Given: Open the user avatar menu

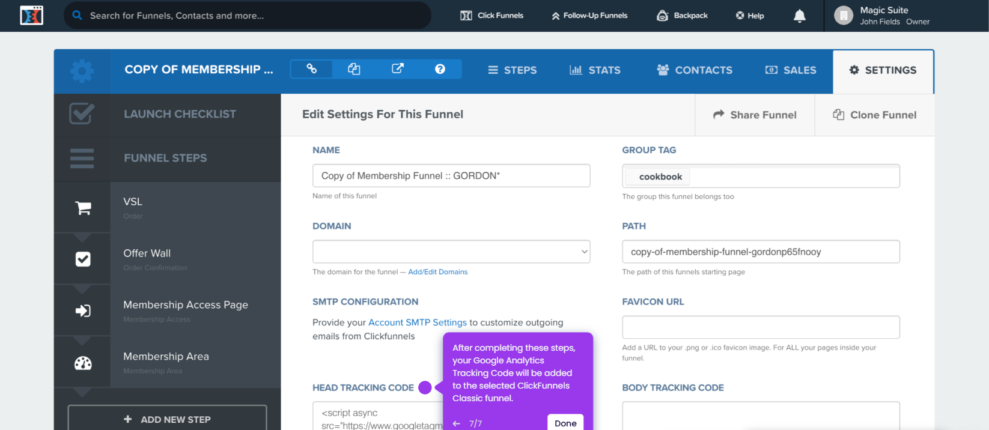Looking at the screenshot, I should [843, 16].
